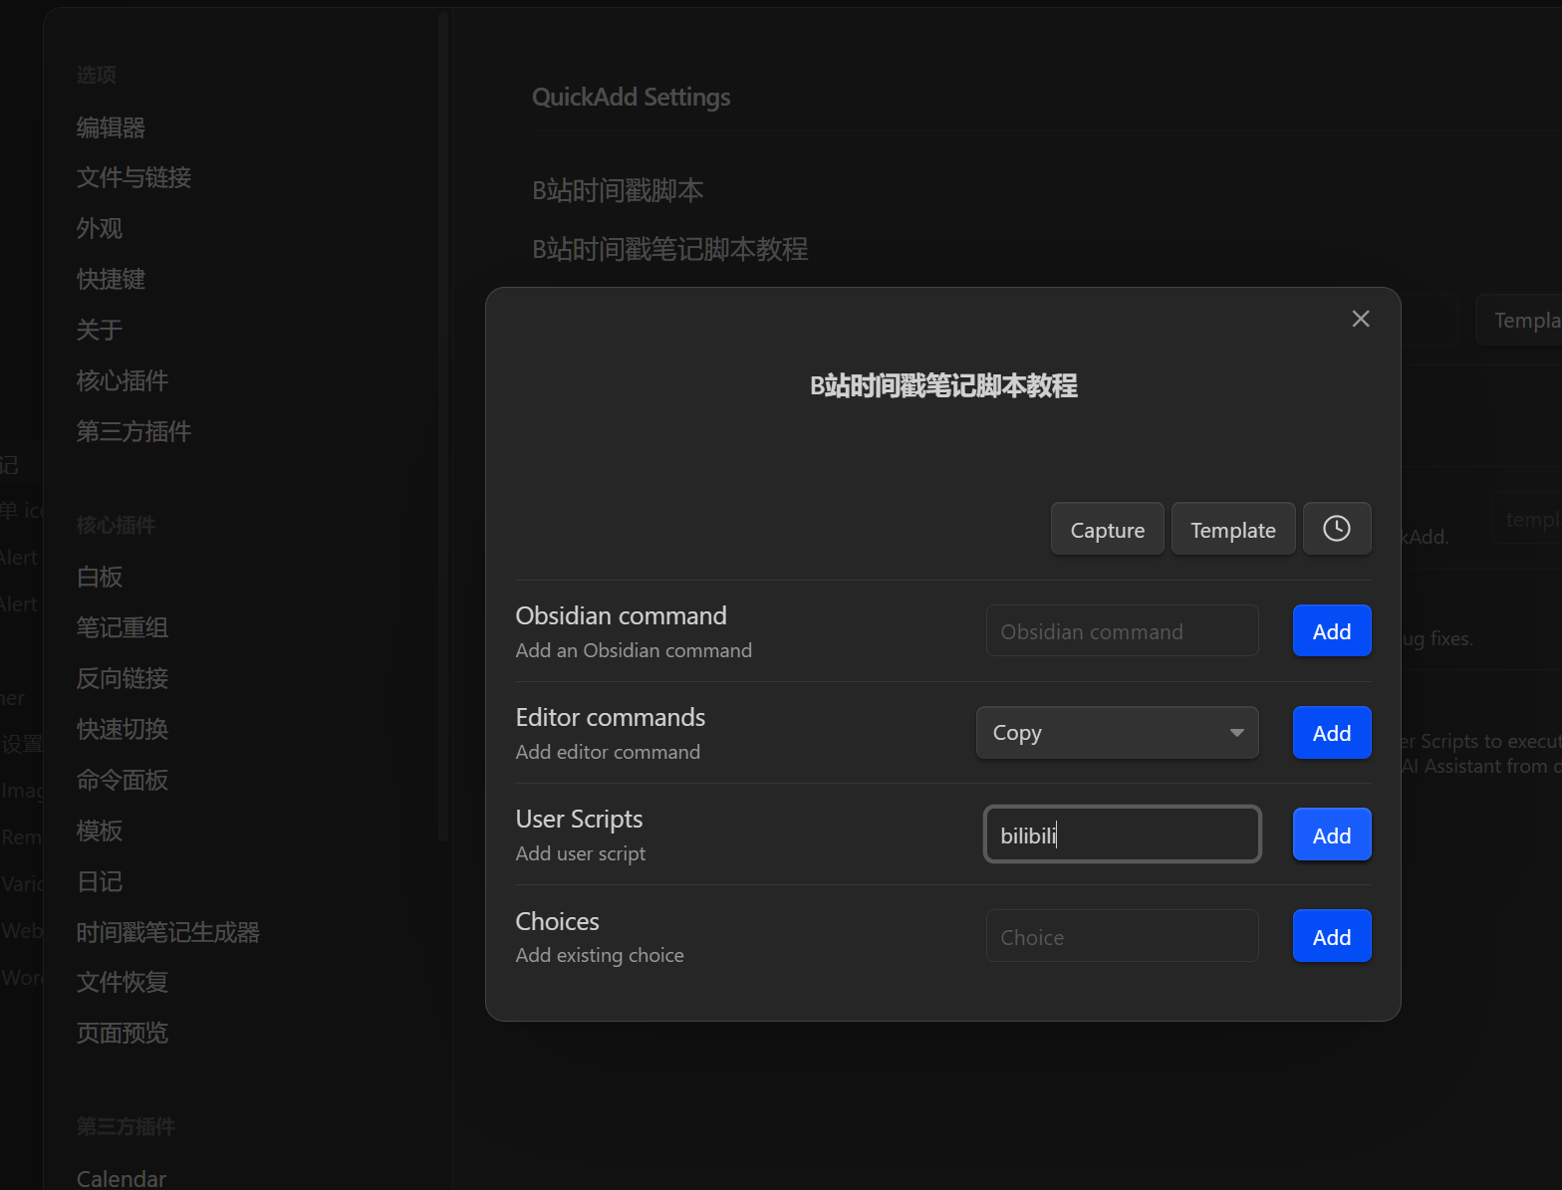Open Calendar plugin settings
Viewport: 1562px width, 1190px height.
point(121,1178)
